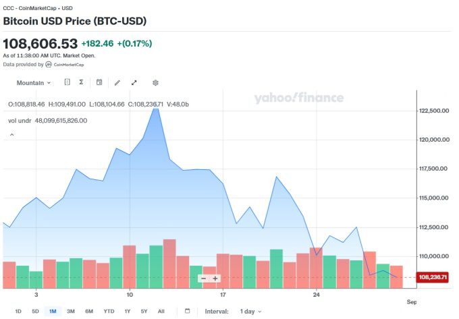Viewport: 459px width, 319px height.
Task: Open the 1 day interval dropdown
Action: 250,311
